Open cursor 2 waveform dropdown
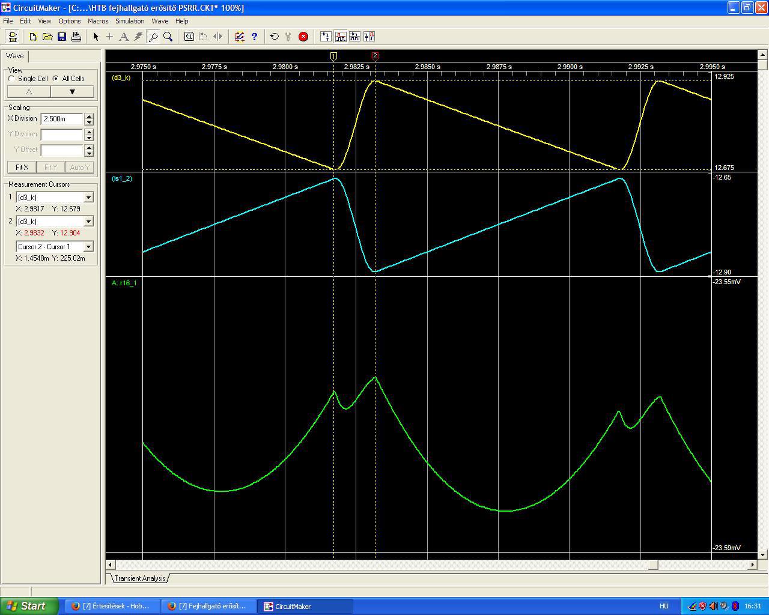The width and height of the screenshot is (769, 615). 88,222
